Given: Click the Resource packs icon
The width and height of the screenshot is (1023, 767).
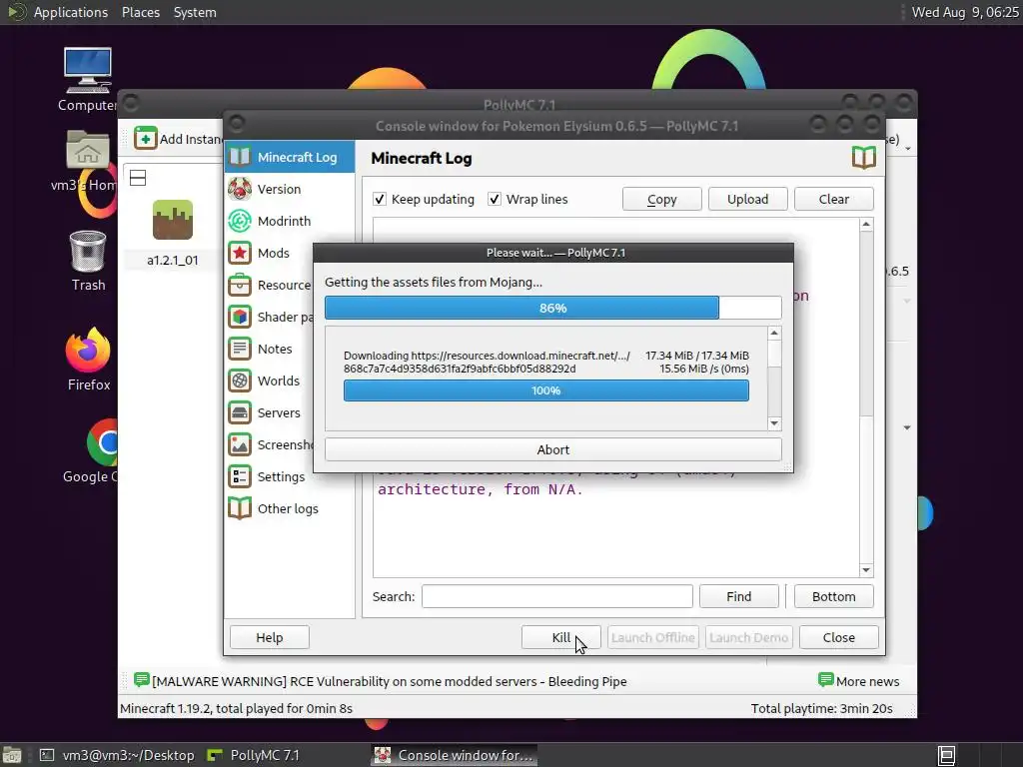Looking at the screenshot, I should 240,285.
